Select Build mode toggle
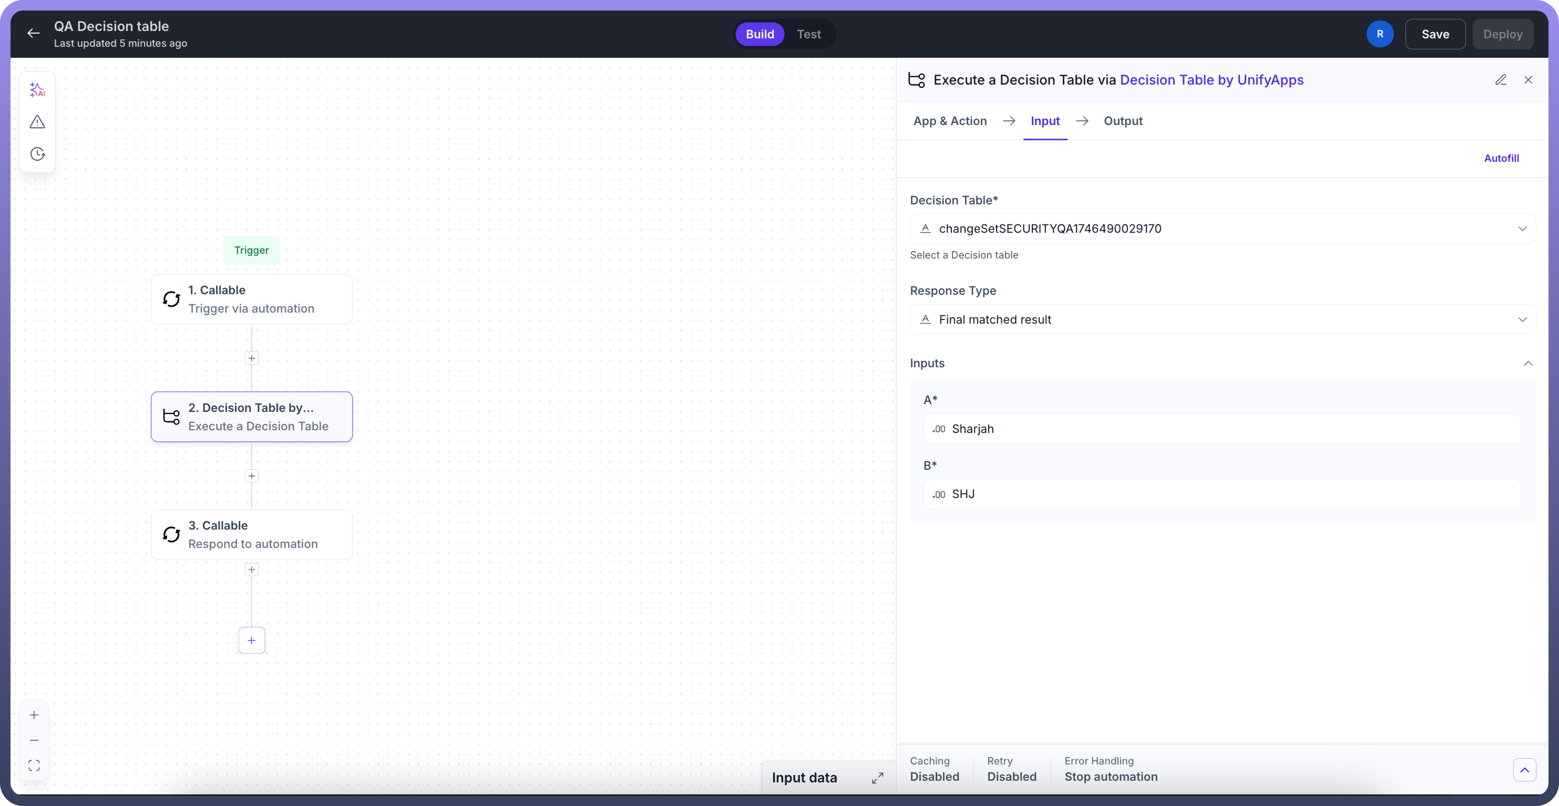The height and width of the screenshot is (806, 1559). click(760, 34)
